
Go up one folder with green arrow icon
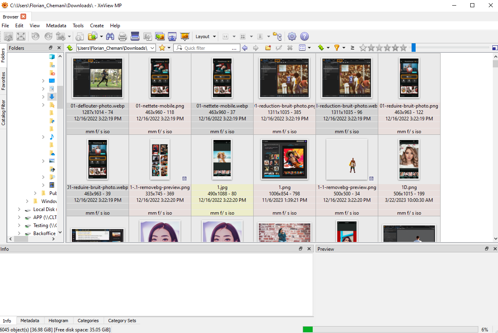pyautogui.click(x=70, y=47)
